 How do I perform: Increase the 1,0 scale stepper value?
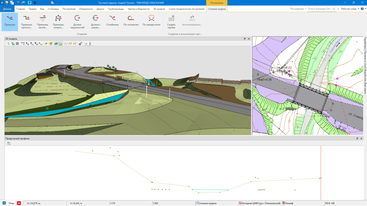[x=90, y=43]
